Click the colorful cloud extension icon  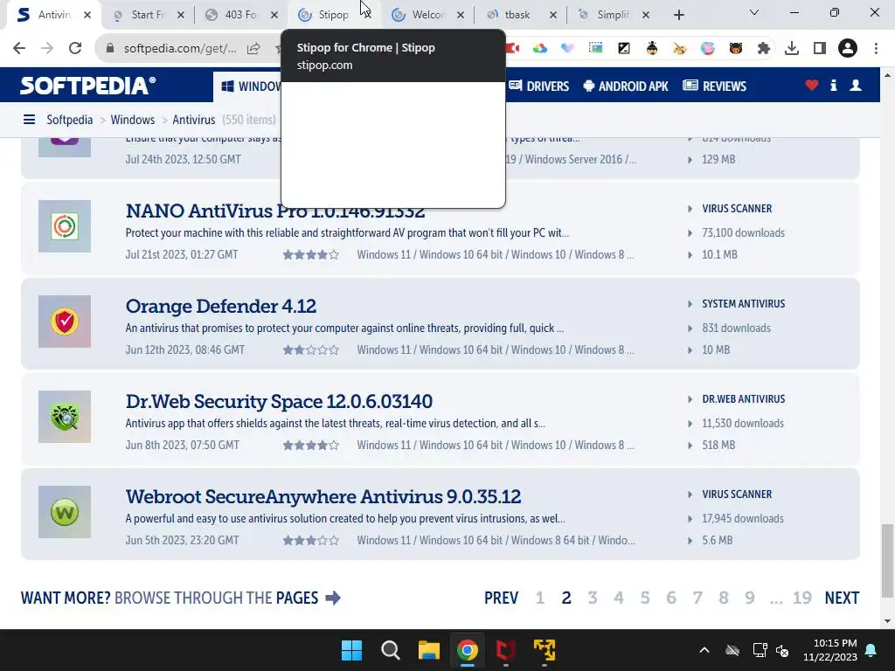point(540,49)
